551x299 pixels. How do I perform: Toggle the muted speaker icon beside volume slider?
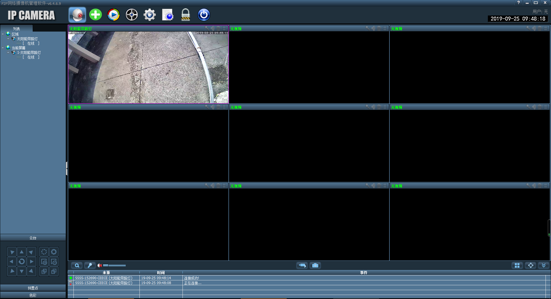tap(100, 265)
